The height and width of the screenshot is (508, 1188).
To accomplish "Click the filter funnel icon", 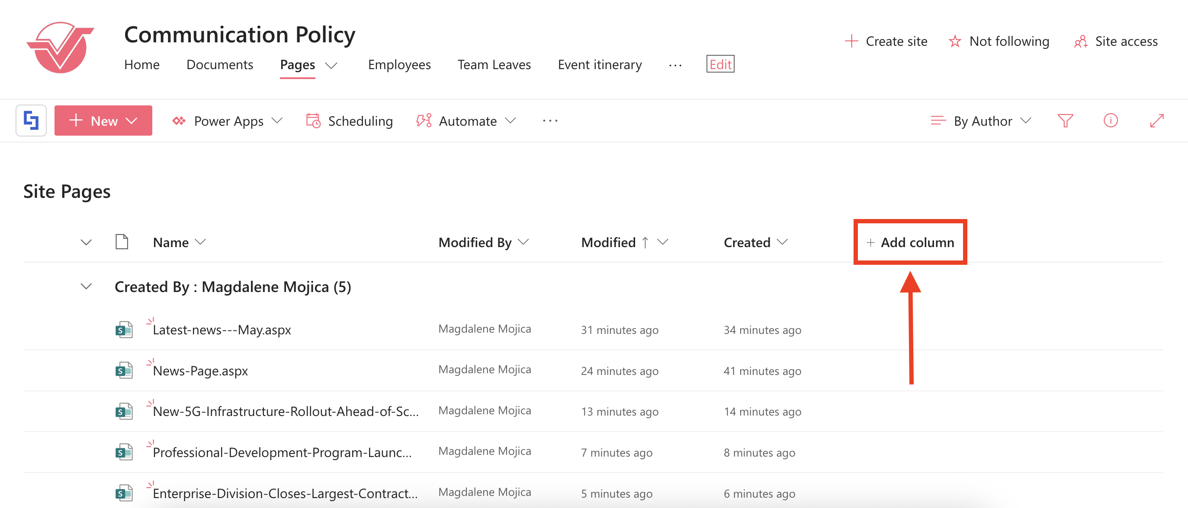I will (x=1065, y=121).
